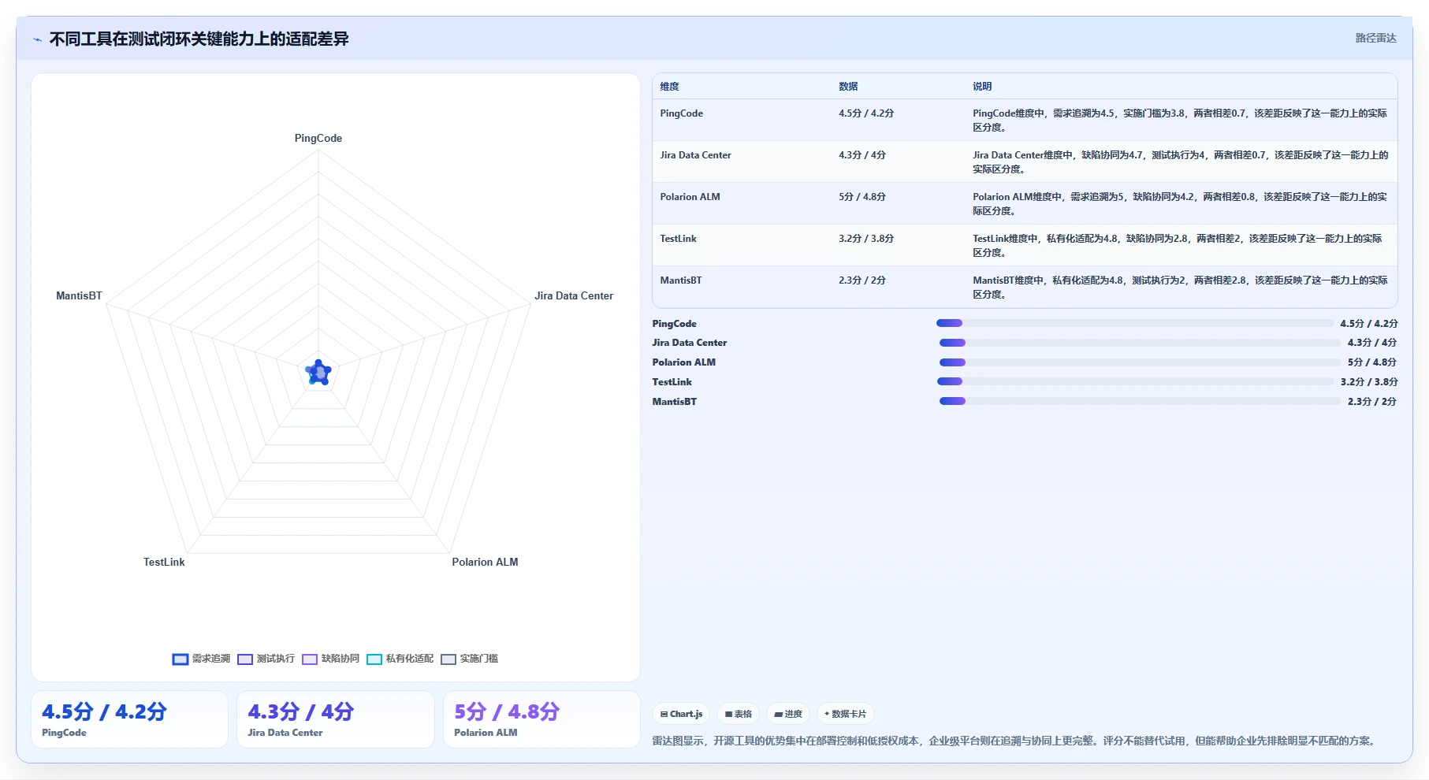This screenshot has height=780, width=1429.
Task: Click the Polarion ALM radar axis label
Action: 485,562
